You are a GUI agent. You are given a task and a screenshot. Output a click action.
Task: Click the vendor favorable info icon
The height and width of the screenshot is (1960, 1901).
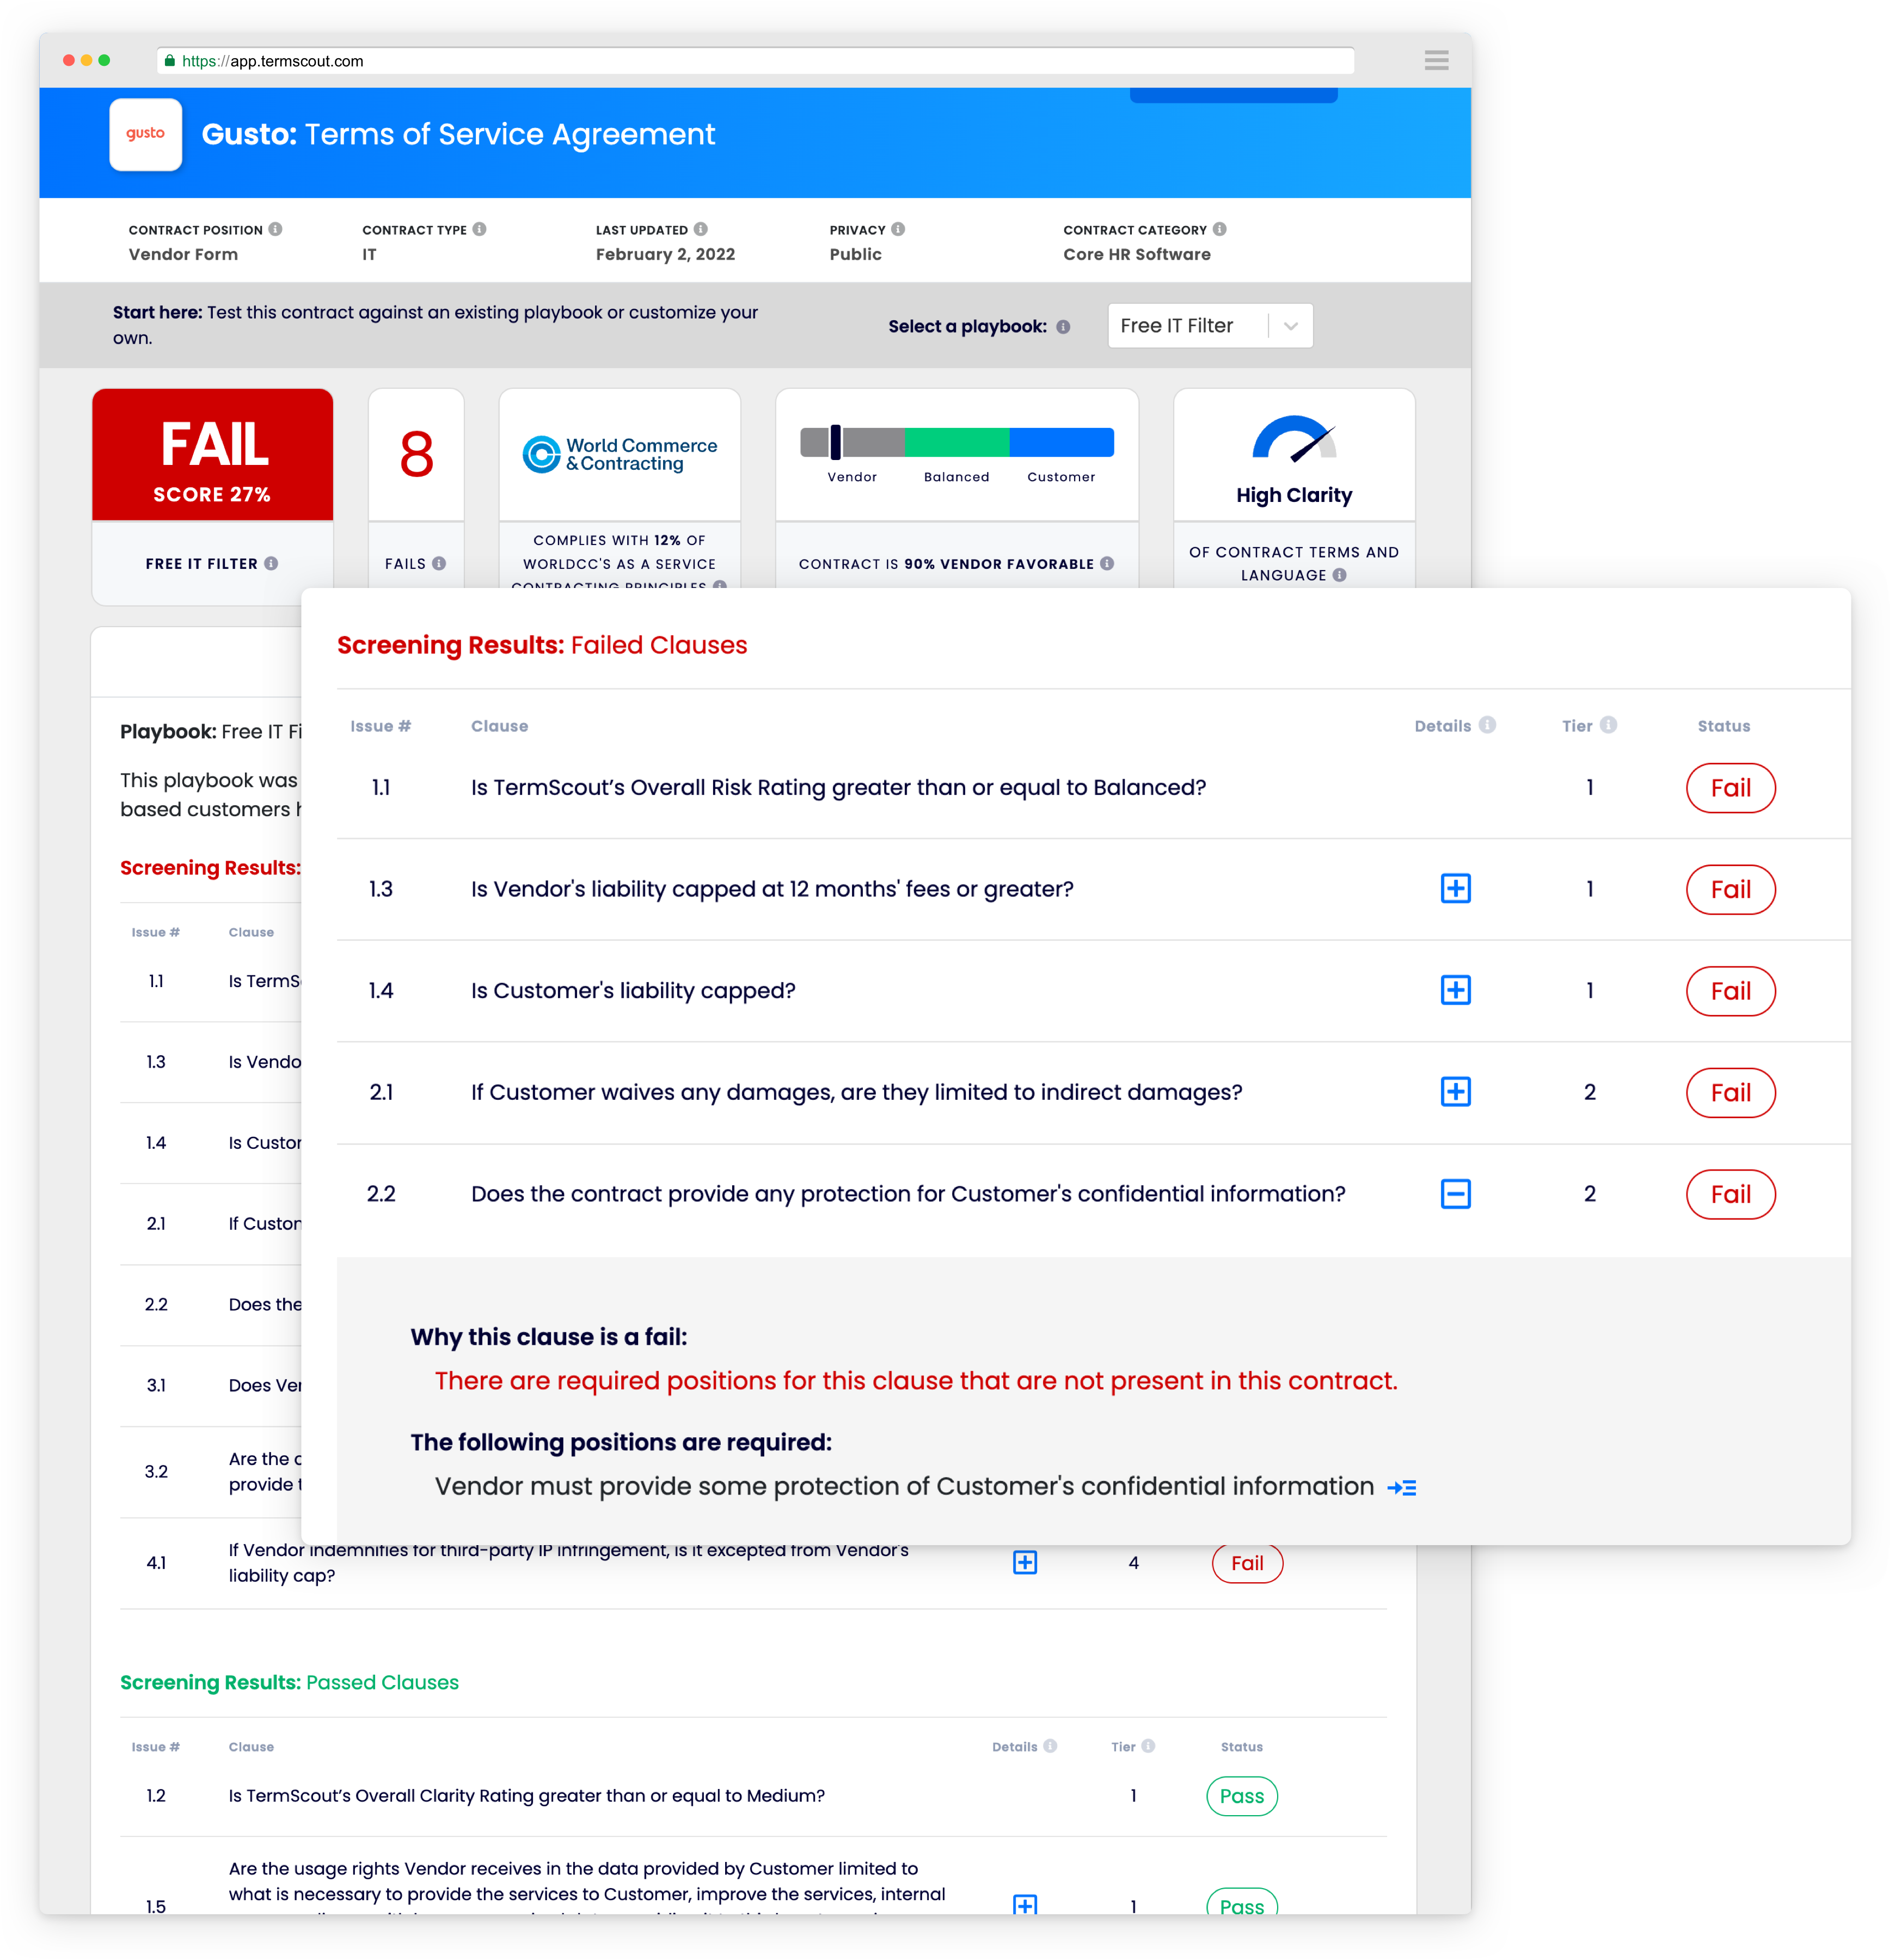point(1107,564)
